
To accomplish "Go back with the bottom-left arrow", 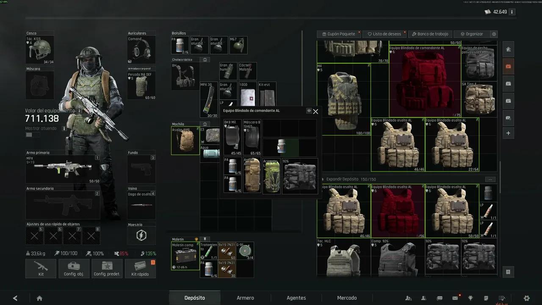I will coord(15,298).
